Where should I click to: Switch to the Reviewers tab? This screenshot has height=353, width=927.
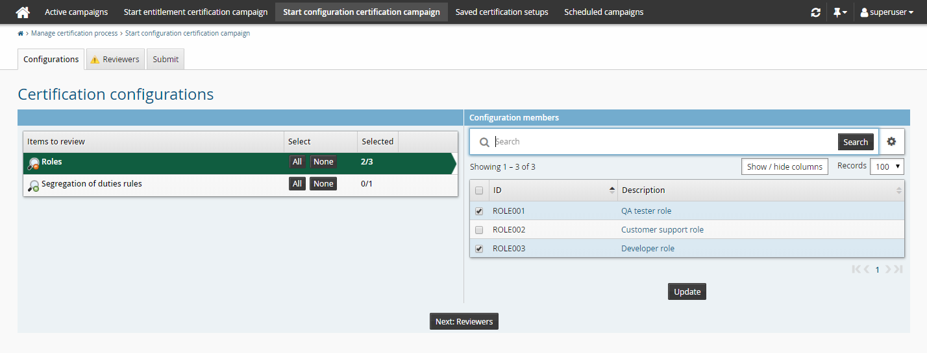click(x=115, y=59)
